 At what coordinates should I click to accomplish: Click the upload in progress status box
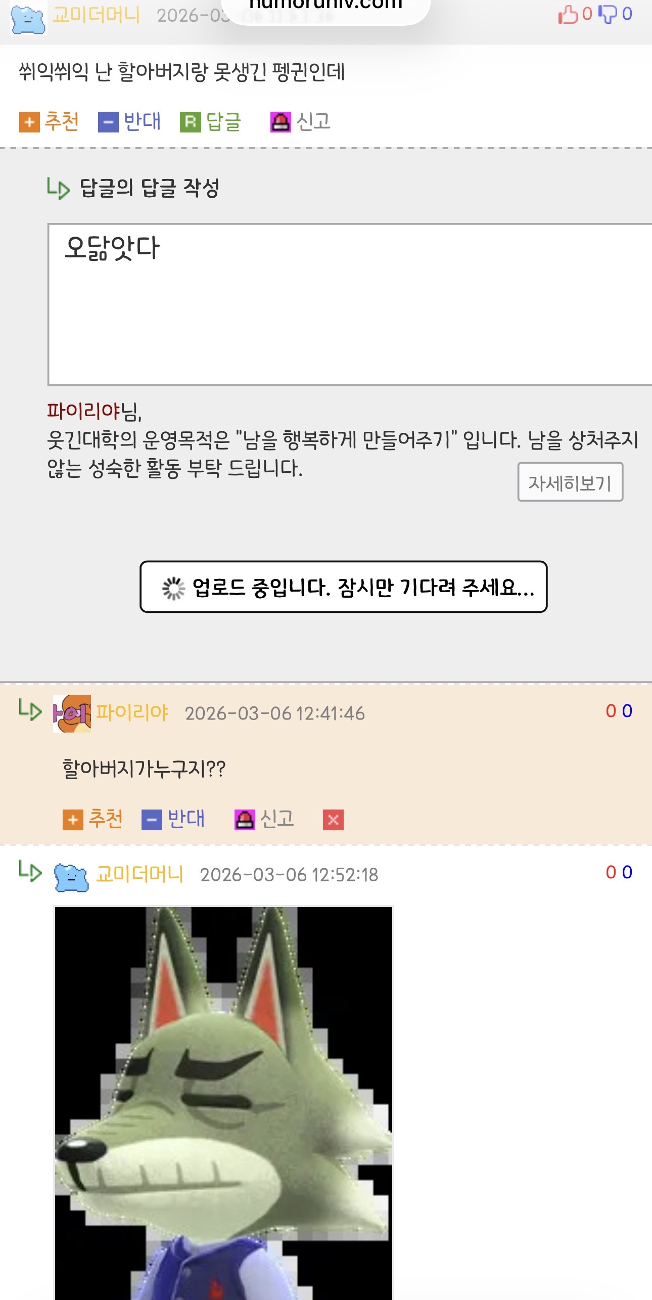(x=344, y=587)
